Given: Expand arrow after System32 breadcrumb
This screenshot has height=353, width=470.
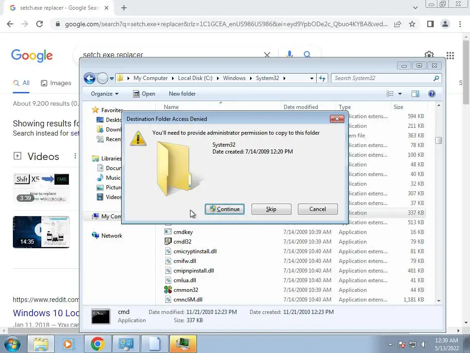Looking at the screenshot, I should point(284,78).
